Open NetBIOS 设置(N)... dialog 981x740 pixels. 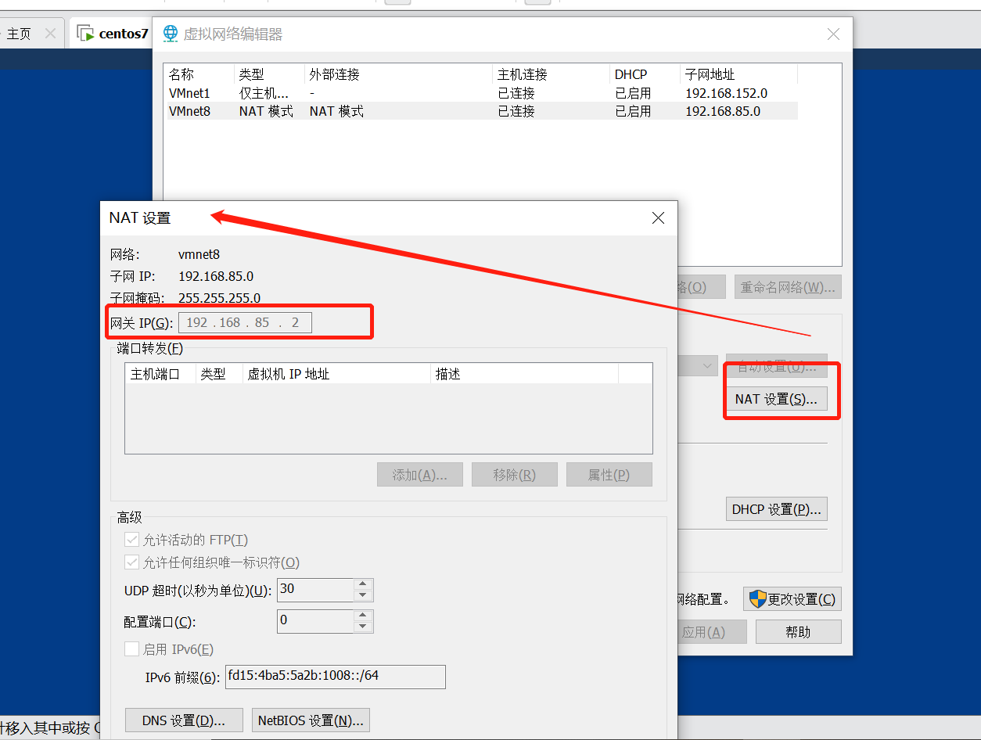point(311,720)
